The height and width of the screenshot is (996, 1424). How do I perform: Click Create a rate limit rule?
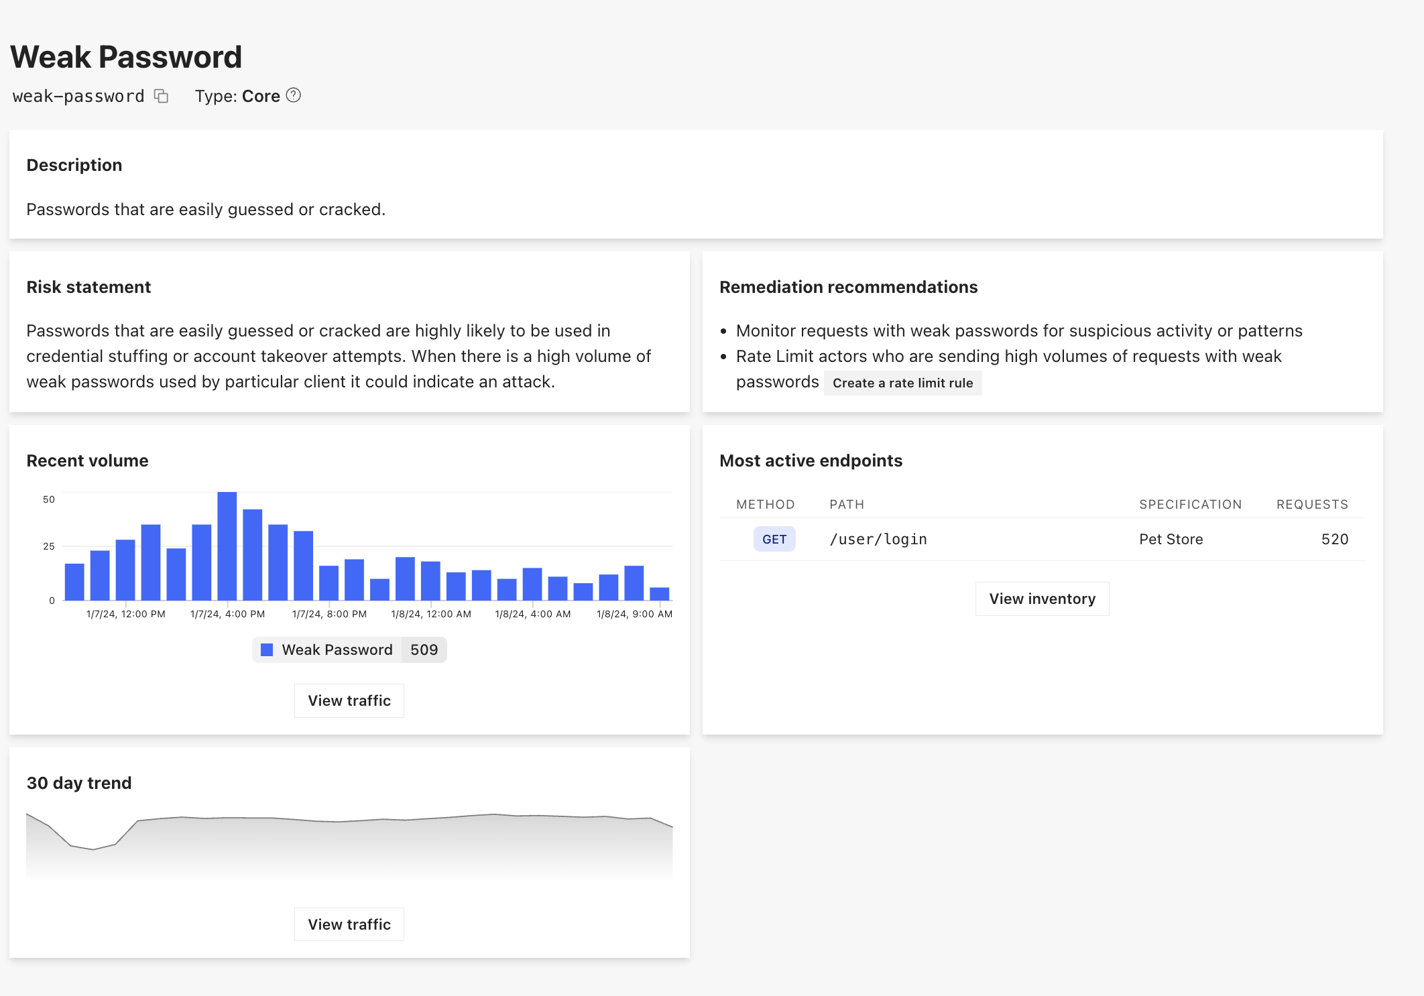point(902,383)
